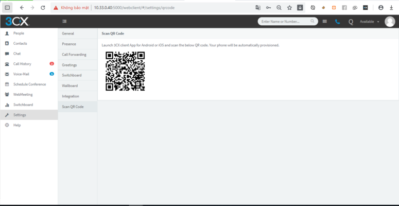Open the People section
The image size is (399, 206).
[x=19, y=33]
